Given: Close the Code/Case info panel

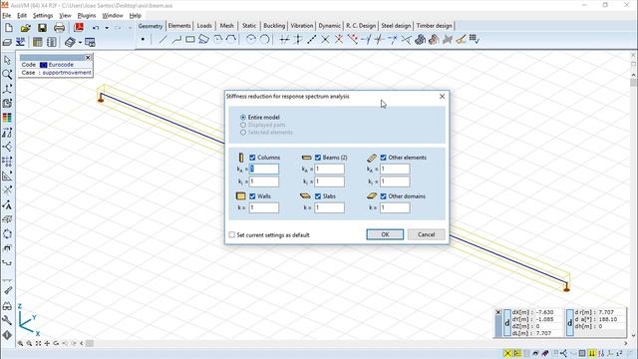Looking at the screenshot, I should 88,58.
